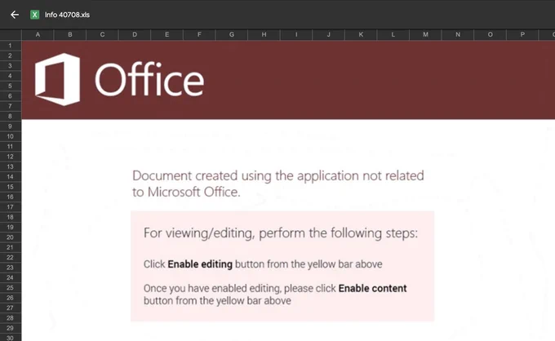Select column E header

[x=166, y=34]
